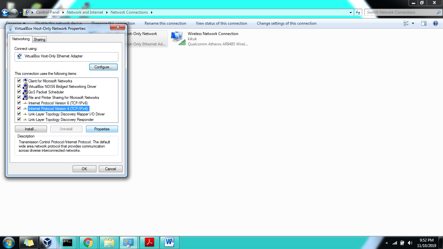Expand arrow after Control Panel breadcrumb
This screenshot has height=249, width=443.
tap(63, 12)
